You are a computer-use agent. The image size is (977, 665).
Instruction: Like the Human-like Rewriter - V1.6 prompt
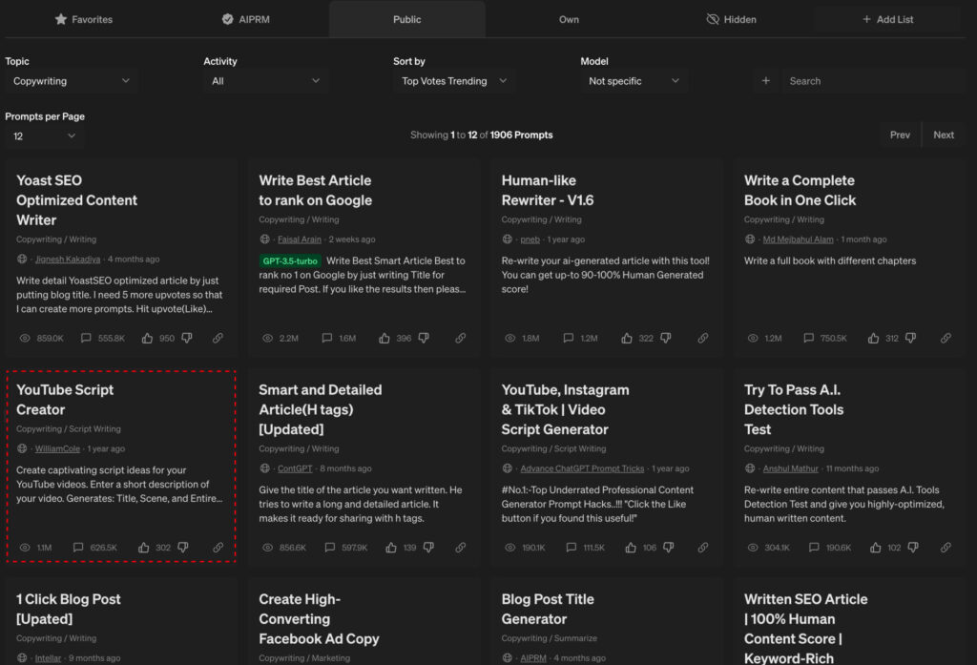[x=627, y=338]
